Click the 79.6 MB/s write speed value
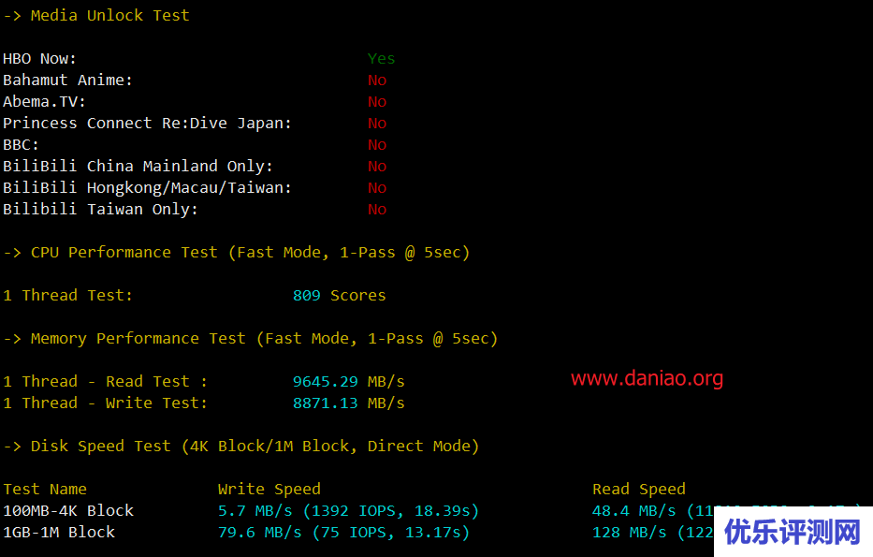The height and width of the screenshot is (557, 873). [x=259, y=532]
